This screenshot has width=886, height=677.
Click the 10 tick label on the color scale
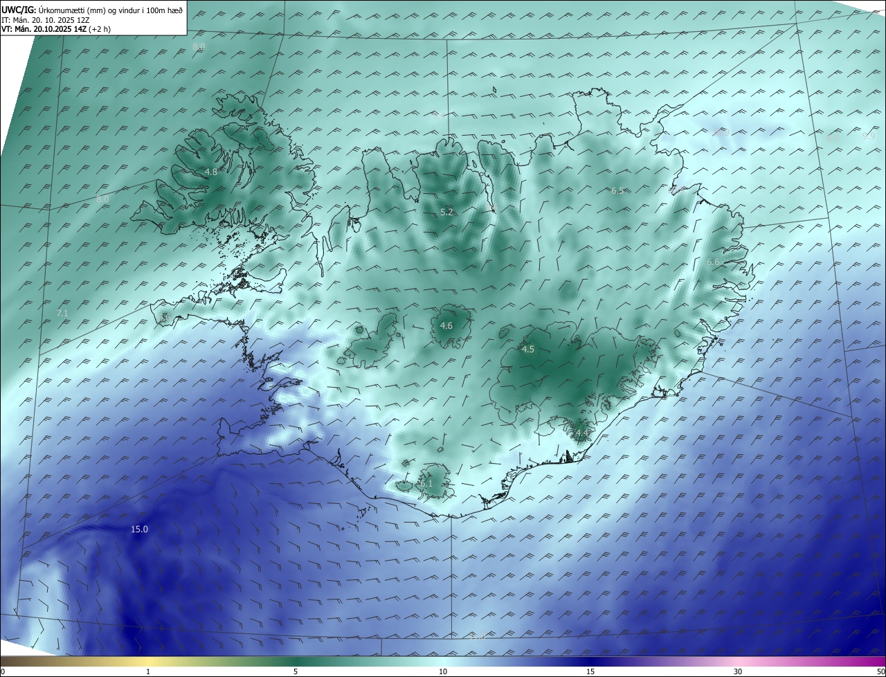(x=443, y=671)
